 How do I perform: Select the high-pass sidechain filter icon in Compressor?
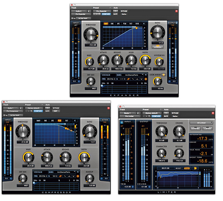(60, 176)
